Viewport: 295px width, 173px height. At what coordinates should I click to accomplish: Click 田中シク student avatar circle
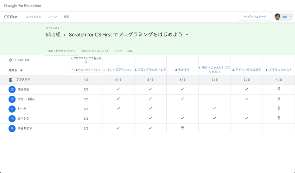pos(12,119)
